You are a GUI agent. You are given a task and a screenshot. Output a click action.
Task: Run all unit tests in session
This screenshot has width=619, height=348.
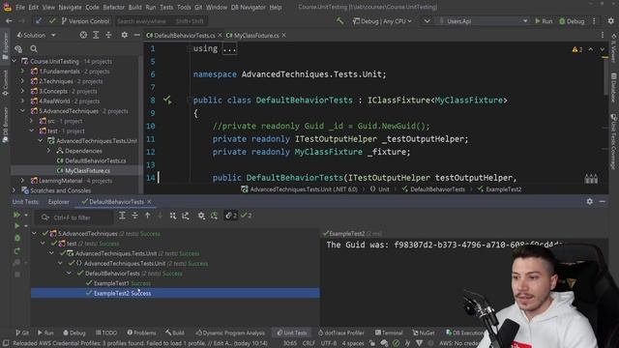[x=16, y=215]
